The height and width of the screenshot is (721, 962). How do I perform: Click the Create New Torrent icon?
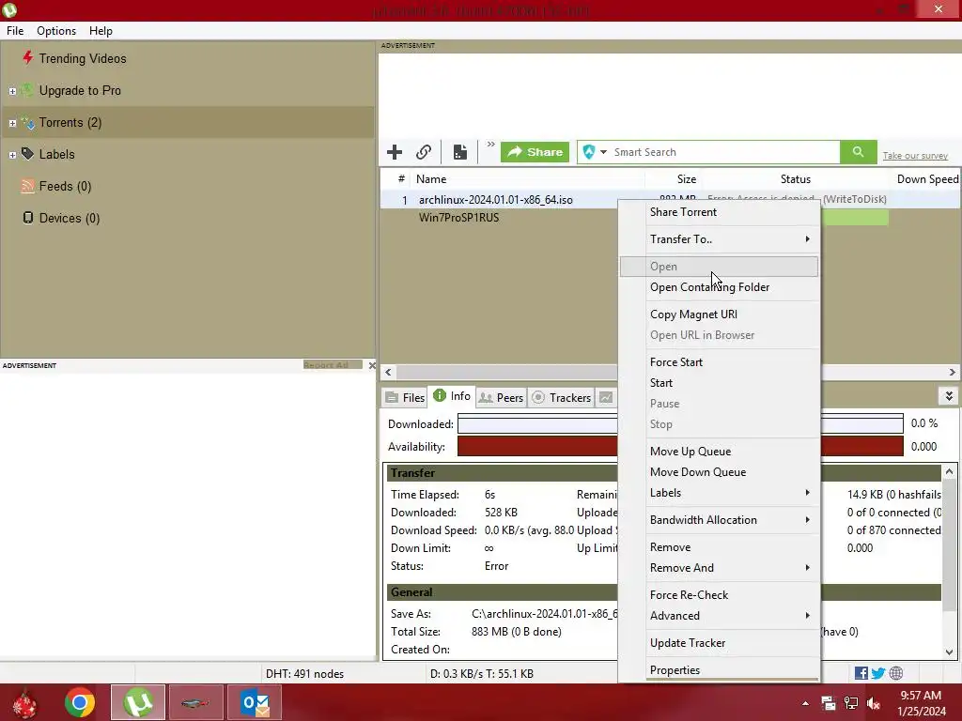[460, 152]
